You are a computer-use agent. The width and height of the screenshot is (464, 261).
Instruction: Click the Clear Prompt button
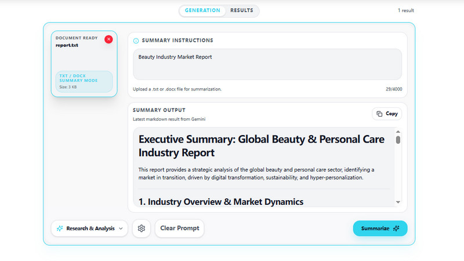tap(180, 228)
